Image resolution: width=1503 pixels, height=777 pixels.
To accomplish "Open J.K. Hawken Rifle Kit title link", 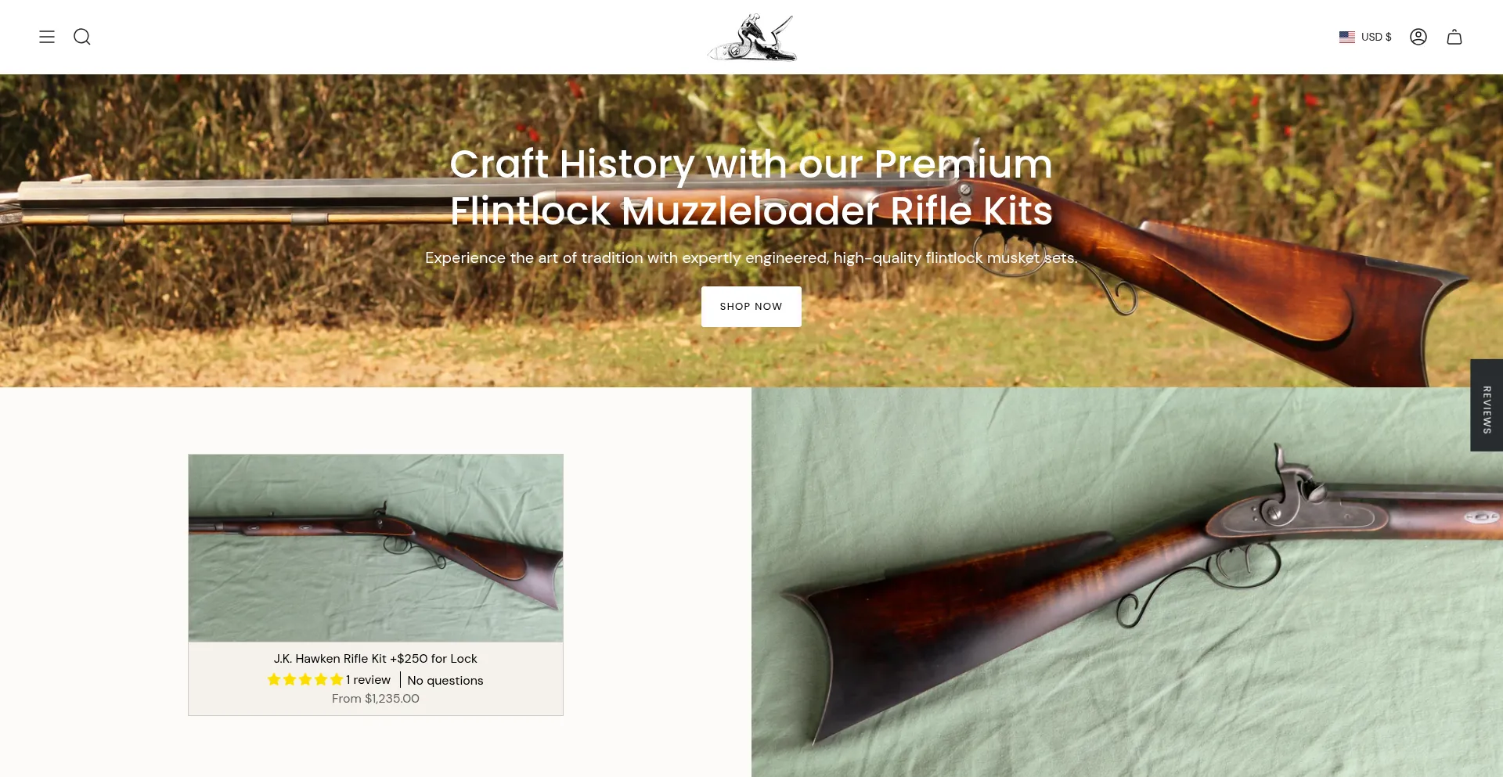I will click(376, 659).
